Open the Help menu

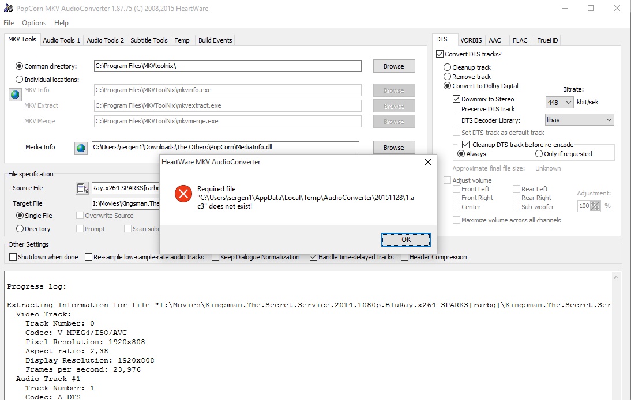[x=61, y=23]
